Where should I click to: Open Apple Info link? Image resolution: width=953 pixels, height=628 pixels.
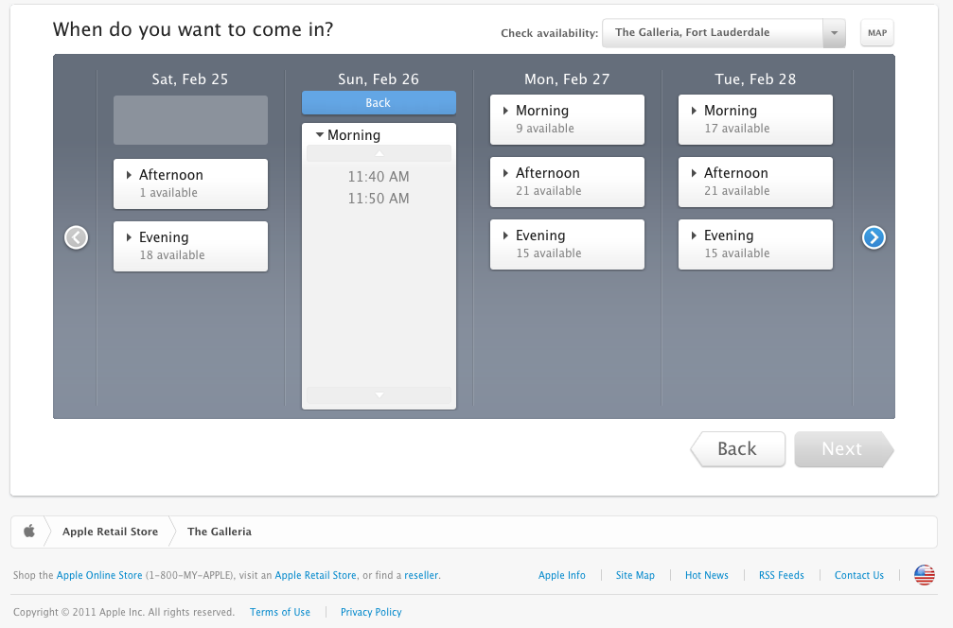pos(561,575)
